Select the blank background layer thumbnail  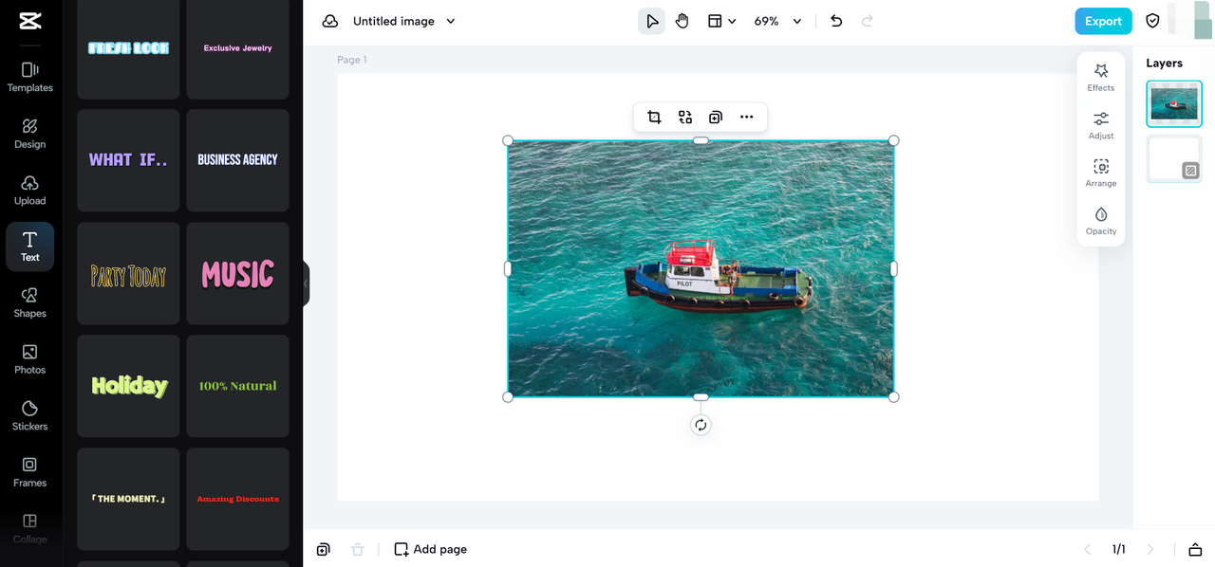click(x=1174, y=158)
